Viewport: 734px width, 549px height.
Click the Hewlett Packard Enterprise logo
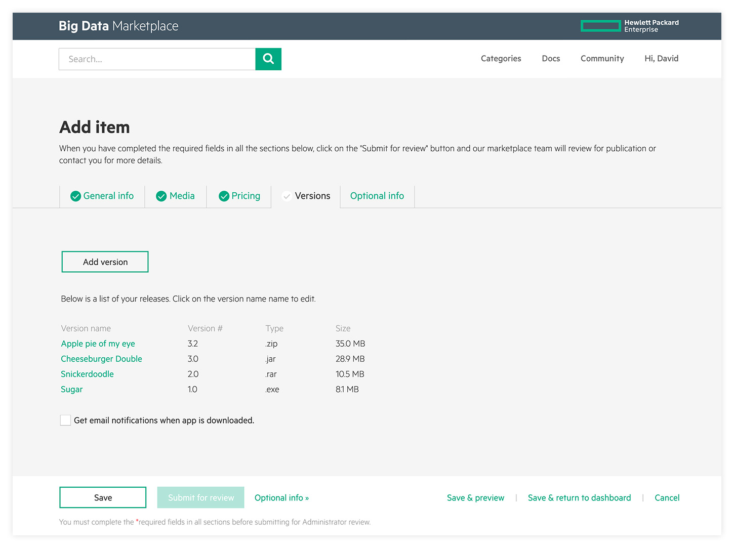coord(629,26)
